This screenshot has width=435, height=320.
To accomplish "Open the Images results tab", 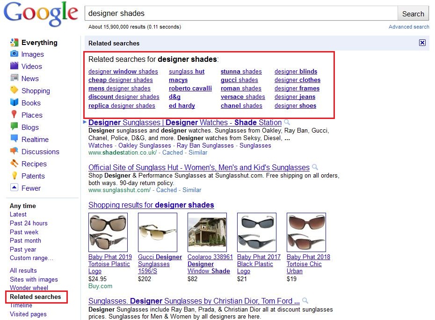I will tap(32, 54).
